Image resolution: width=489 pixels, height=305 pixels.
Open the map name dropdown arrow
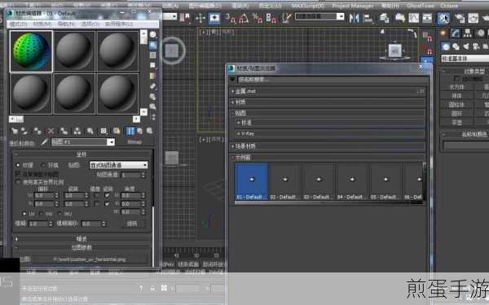111,142
